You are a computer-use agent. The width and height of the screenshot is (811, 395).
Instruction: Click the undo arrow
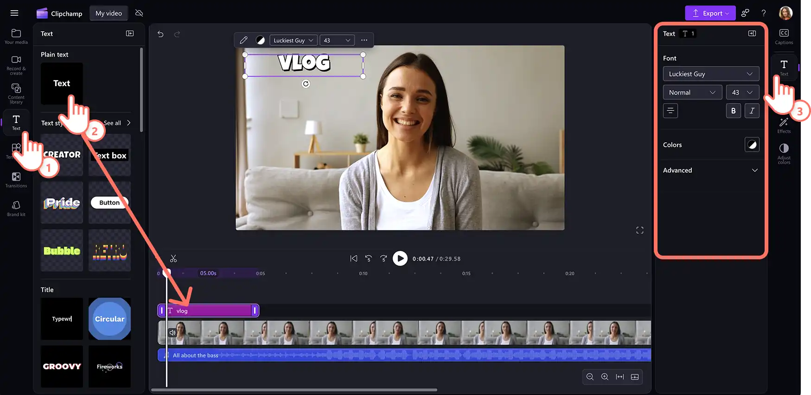coord(160,34)
